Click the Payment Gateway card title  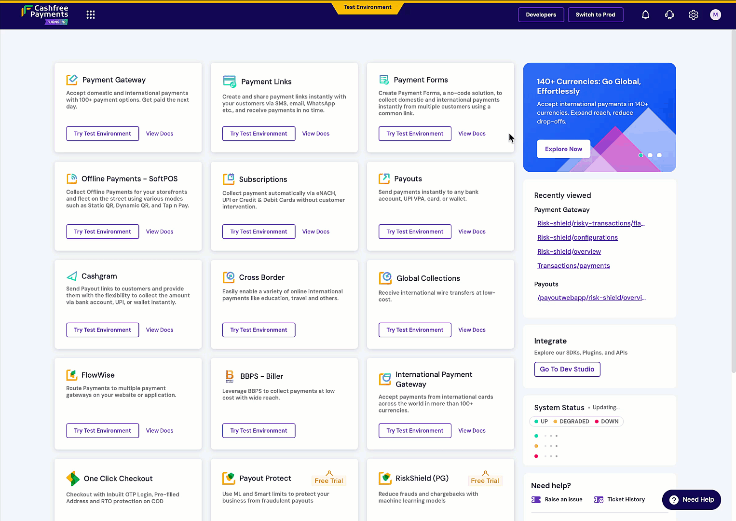pos(114,80)
